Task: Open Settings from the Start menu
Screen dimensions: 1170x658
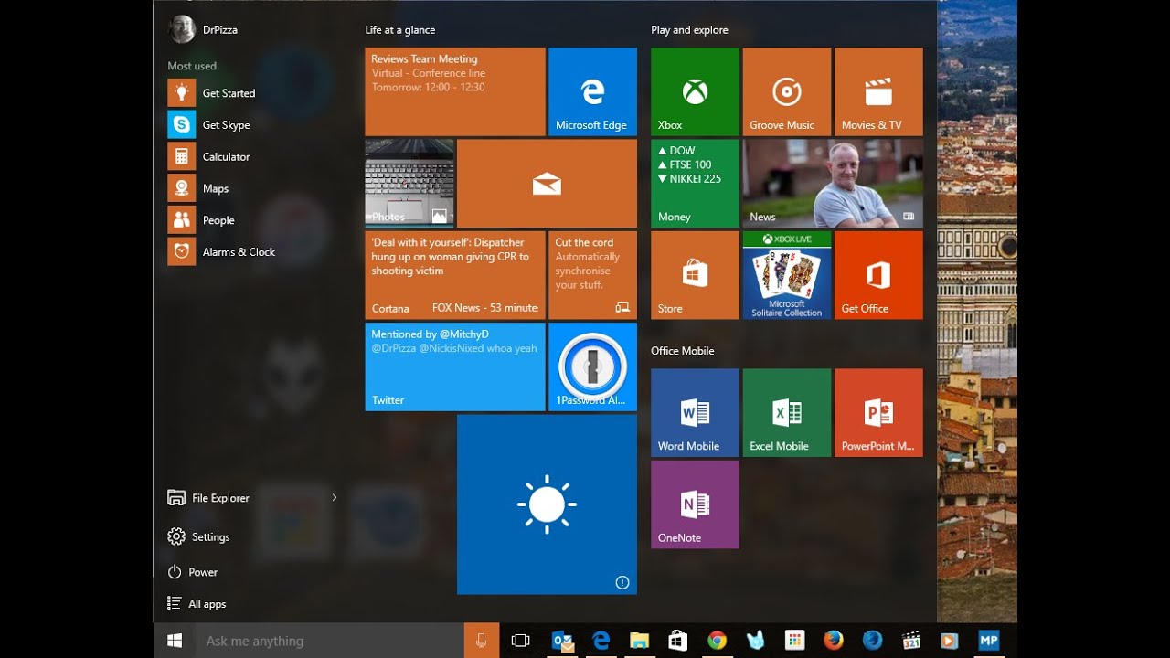Action: tap(210, 537)
